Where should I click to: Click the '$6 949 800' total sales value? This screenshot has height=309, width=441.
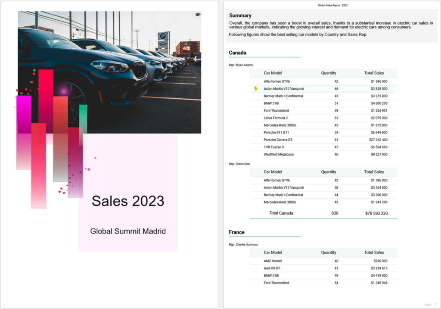click(379, 133)
